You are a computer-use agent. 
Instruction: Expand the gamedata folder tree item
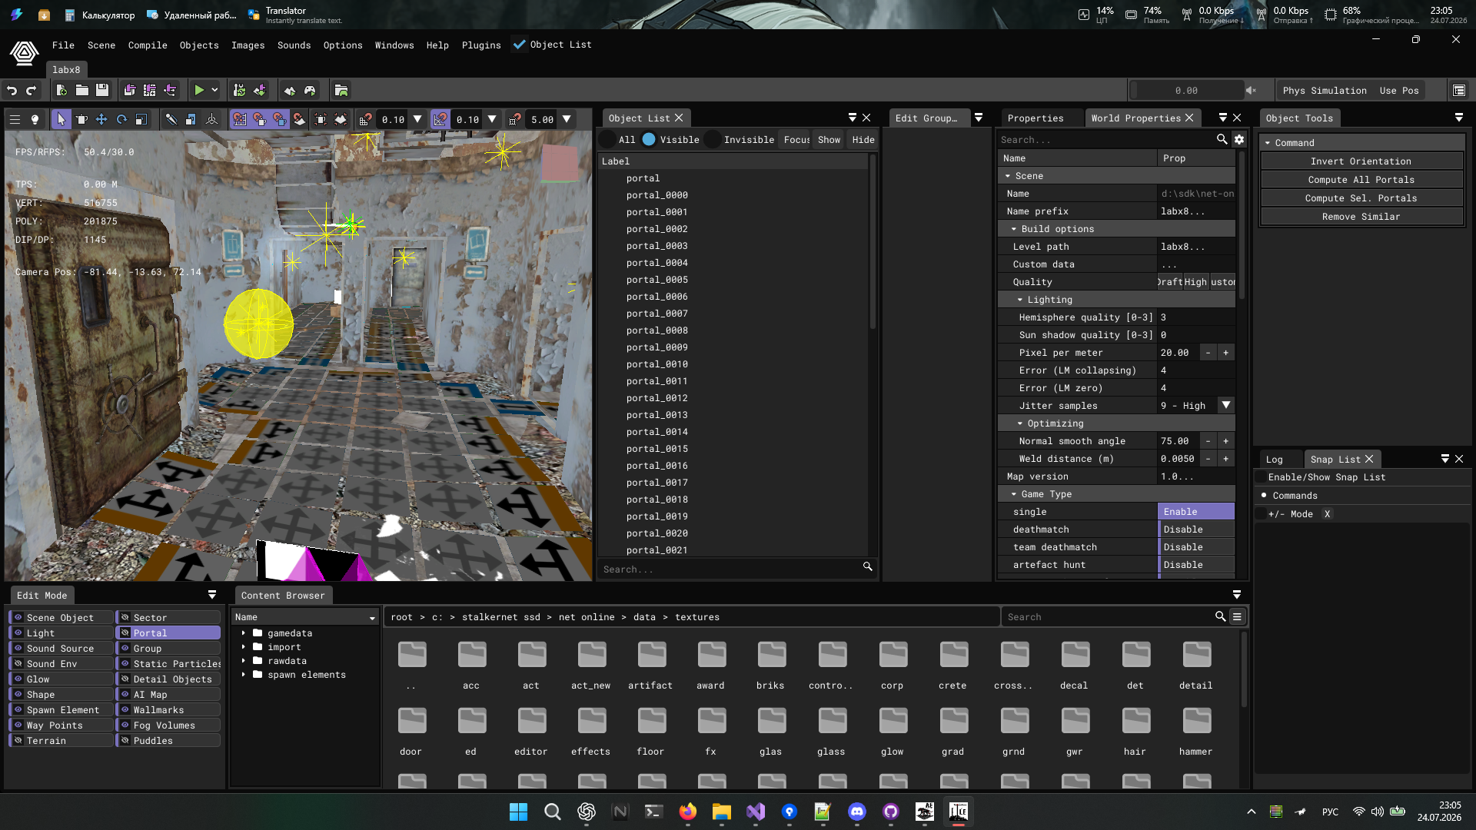[244, 633]
